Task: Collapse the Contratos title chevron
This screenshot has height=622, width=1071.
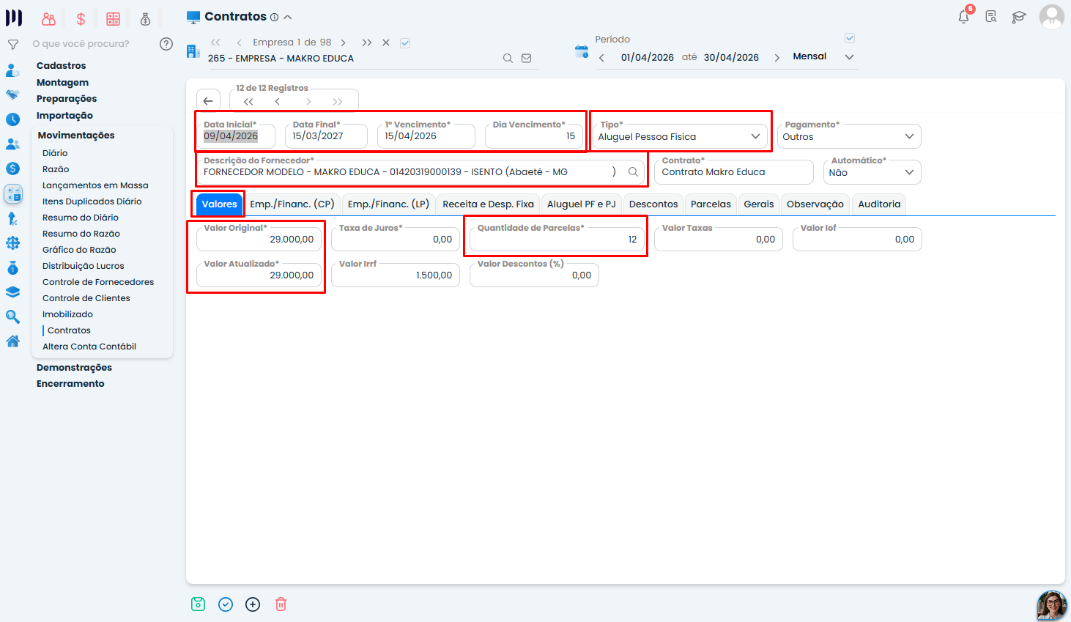Action: 288,17
